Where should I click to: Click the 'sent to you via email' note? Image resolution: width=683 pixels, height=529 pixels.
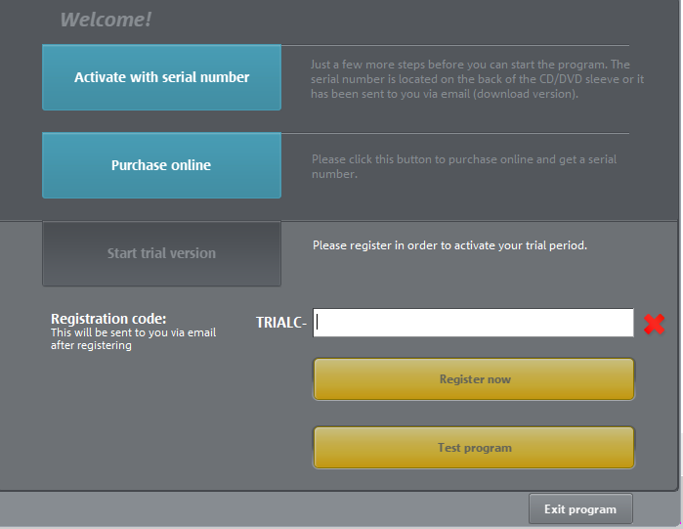click(x=133, y=338)
